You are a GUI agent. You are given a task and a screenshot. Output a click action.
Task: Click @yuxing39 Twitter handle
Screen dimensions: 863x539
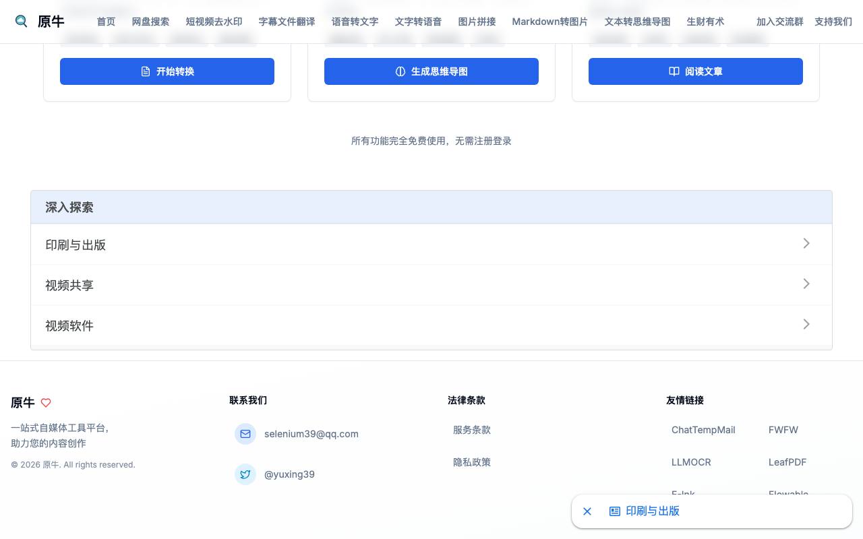290,474
